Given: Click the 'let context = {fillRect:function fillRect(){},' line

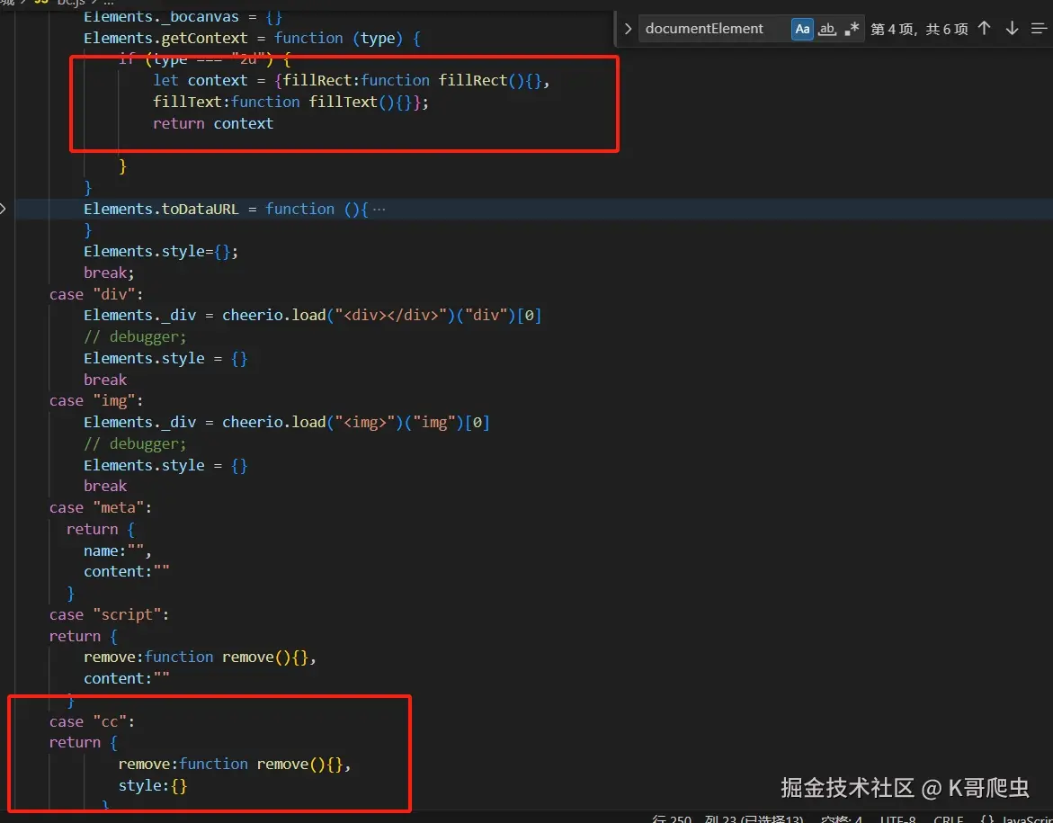Looking at the screenshot, I should [x=352, y=81].
